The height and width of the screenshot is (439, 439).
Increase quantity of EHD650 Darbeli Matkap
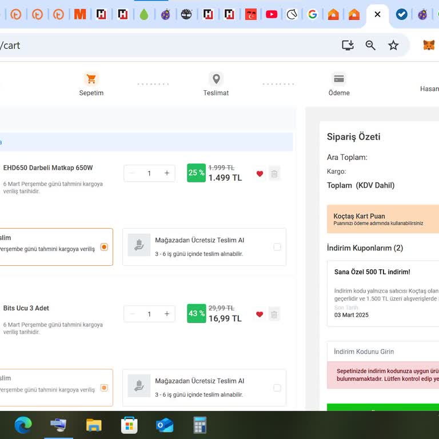point(167,173)
